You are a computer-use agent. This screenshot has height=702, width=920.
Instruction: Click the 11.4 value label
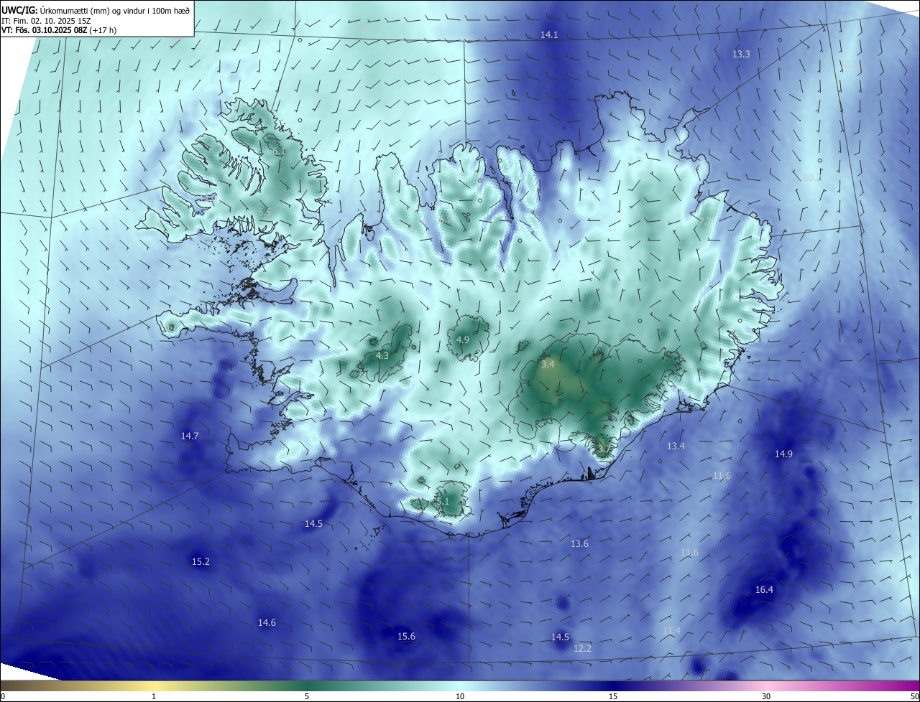671,631
